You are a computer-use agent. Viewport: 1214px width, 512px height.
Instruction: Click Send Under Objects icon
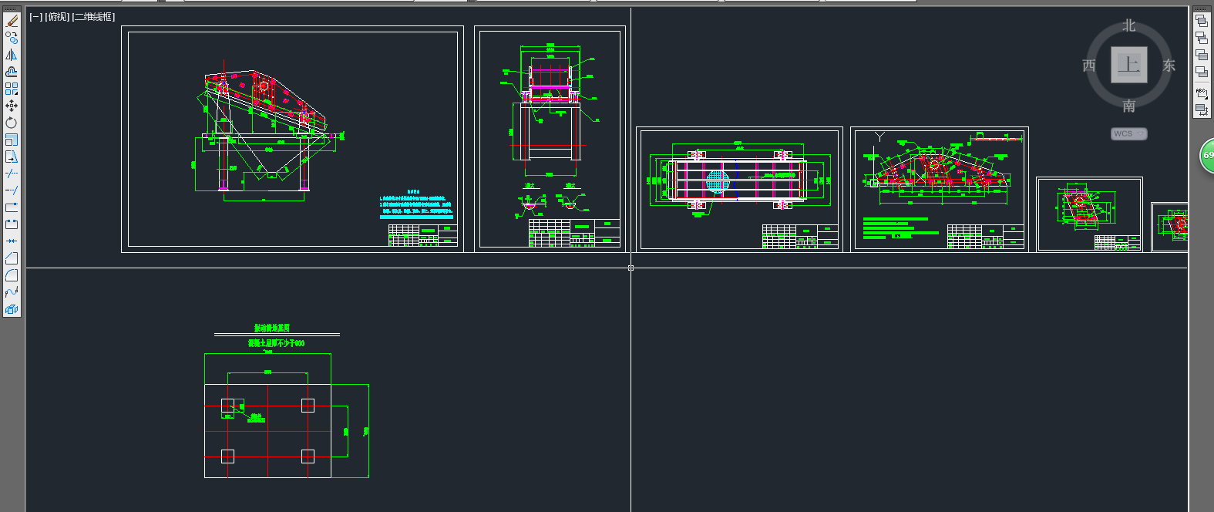pyautogui.click(x=1202, y=72)
